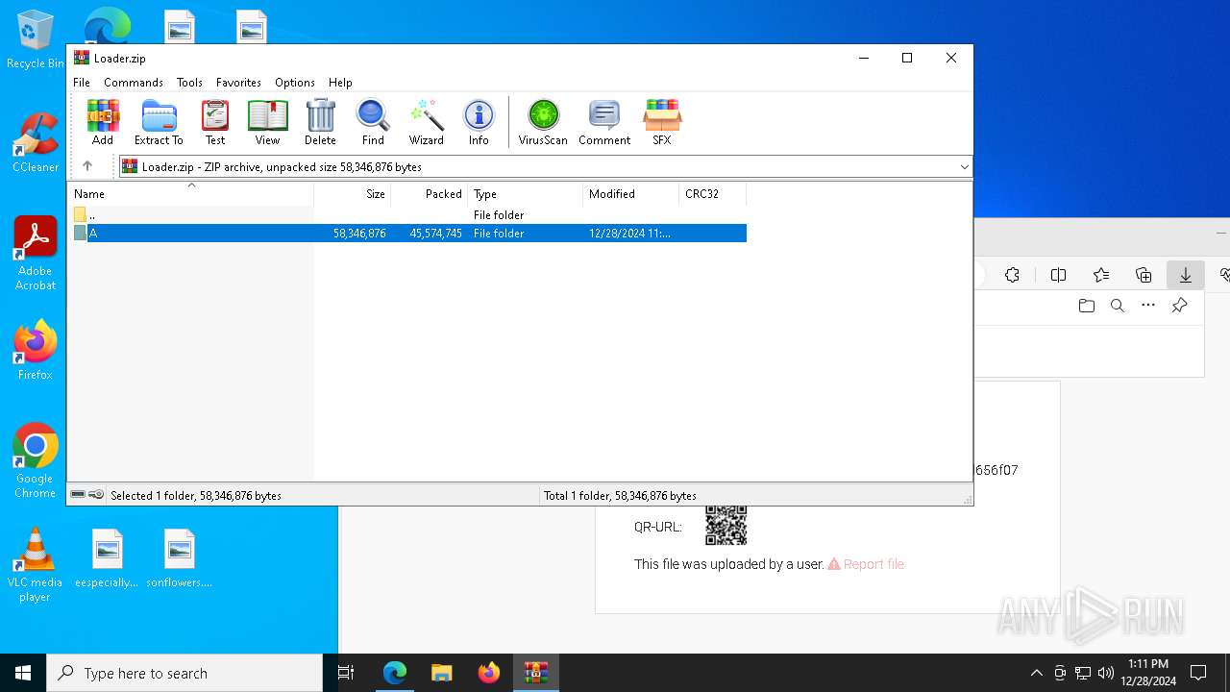Select the sonflowers image file on desktop
The width and height of the screenshot is (1230, 692).
[x=180, y=558]
